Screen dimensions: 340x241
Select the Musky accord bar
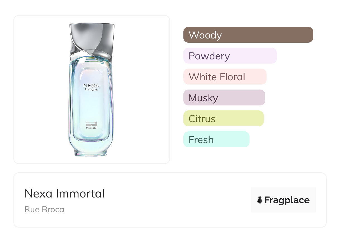(x=224, y=98)
